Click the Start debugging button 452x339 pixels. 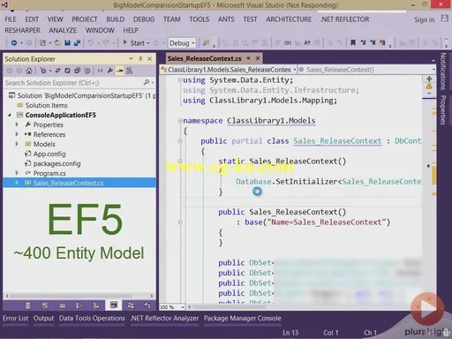(133, 43)
